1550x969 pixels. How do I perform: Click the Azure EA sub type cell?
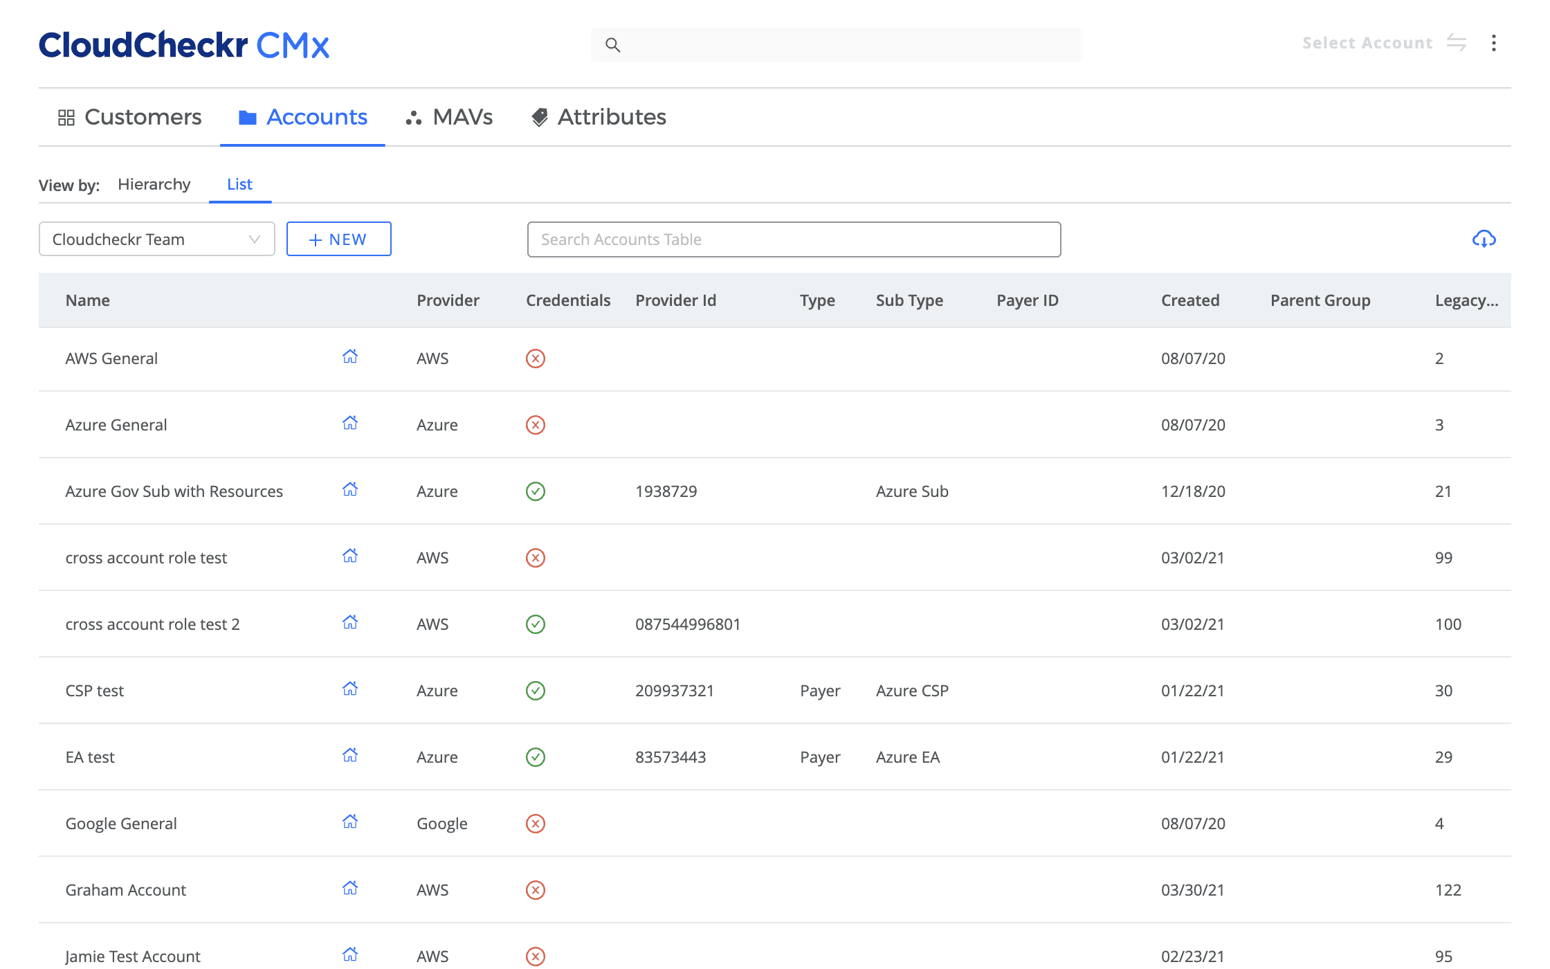tap(908, 757)
